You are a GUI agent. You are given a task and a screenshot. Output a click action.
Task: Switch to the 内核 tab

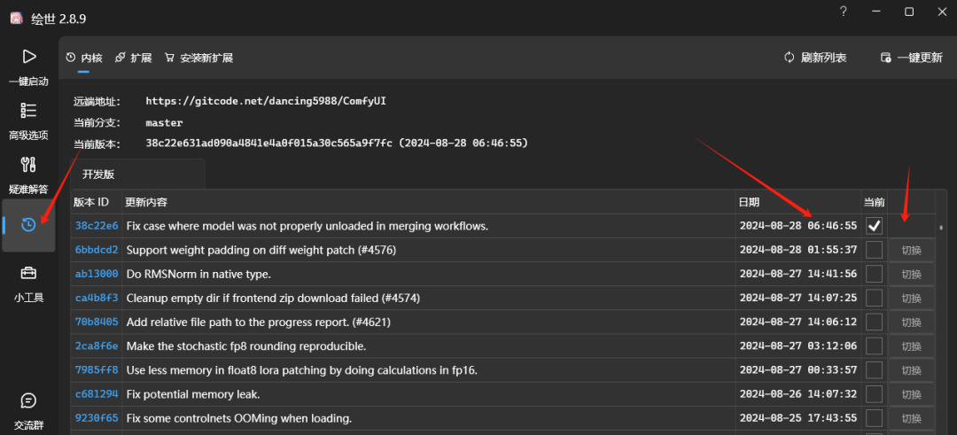pos(84,58)
